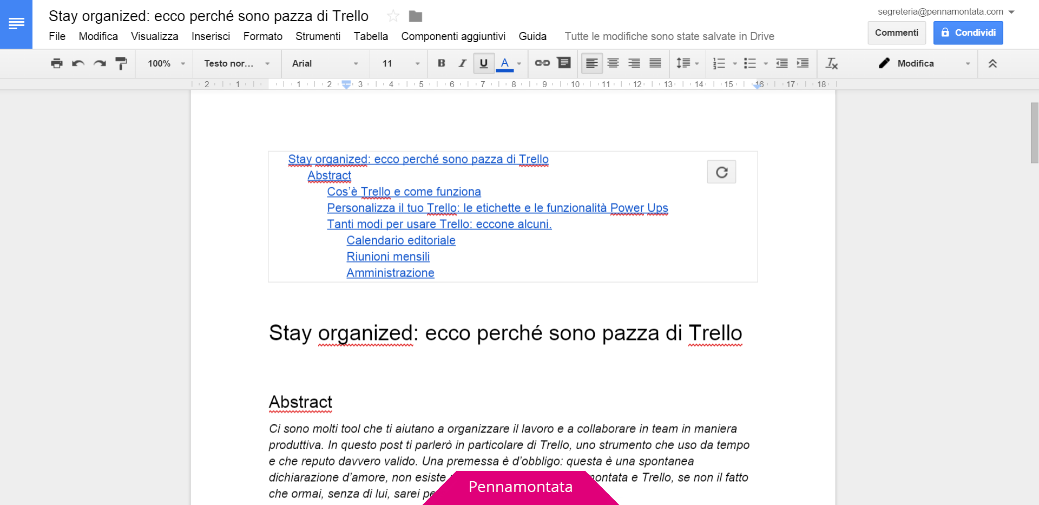This screenshot has width=1039, height=505.
Task: Redo the last change
Action: [100, 63]
